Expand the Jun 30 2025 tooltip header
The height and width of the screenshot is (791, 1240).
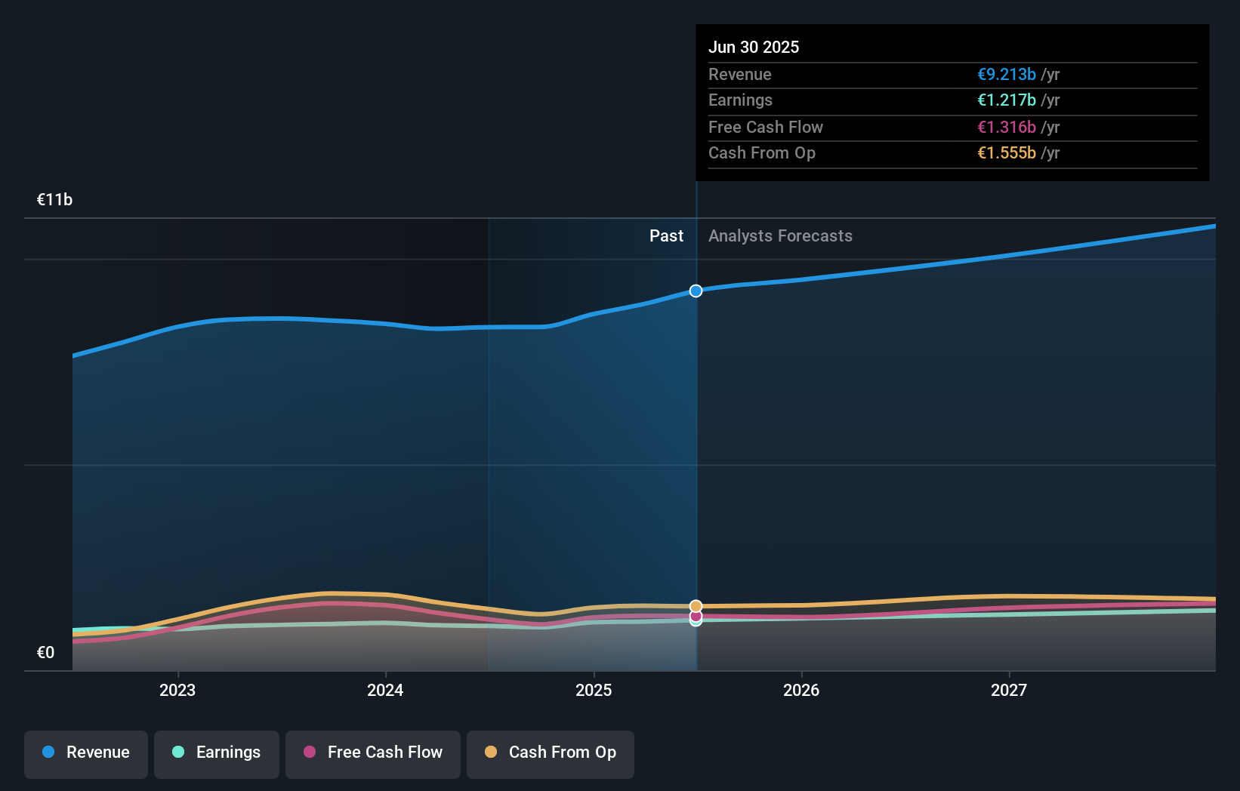tap(754, 47)
